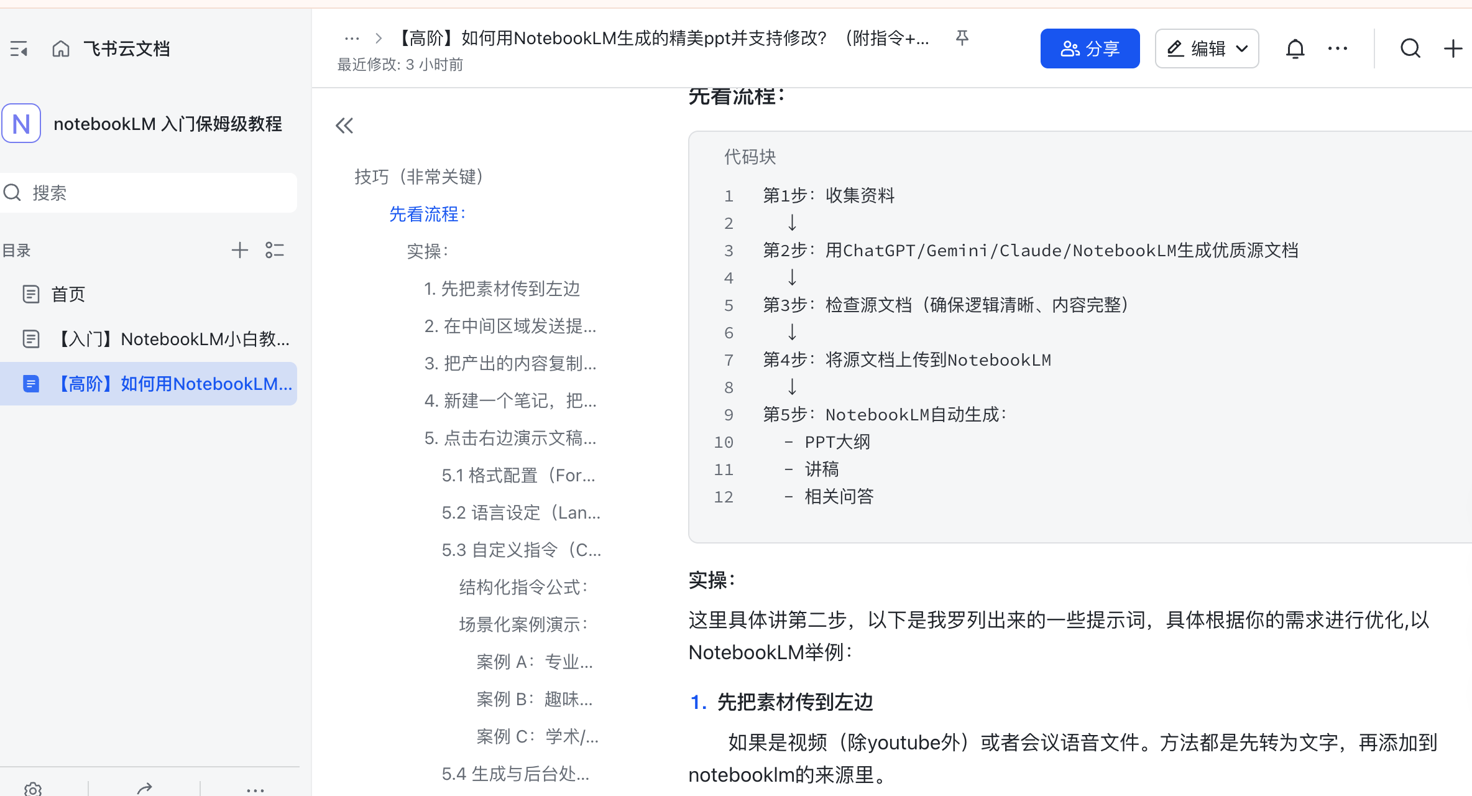Image resolution: width=1472 pixels, height=796 pixels.
Task: Jump to 先看流程 via the outline link
Action: pos(427,214)
